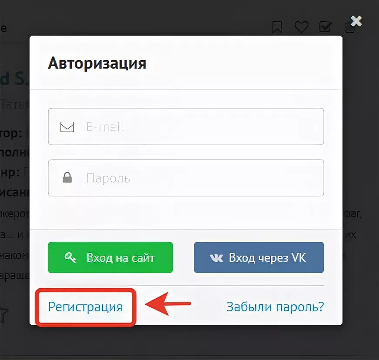Click the trash bin icon
The image size is (379, 360).
pyautogui.click(x=349, y=27)
